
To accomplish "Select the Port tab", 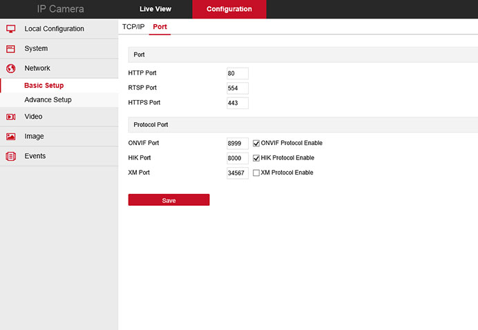I will [160, 27].
